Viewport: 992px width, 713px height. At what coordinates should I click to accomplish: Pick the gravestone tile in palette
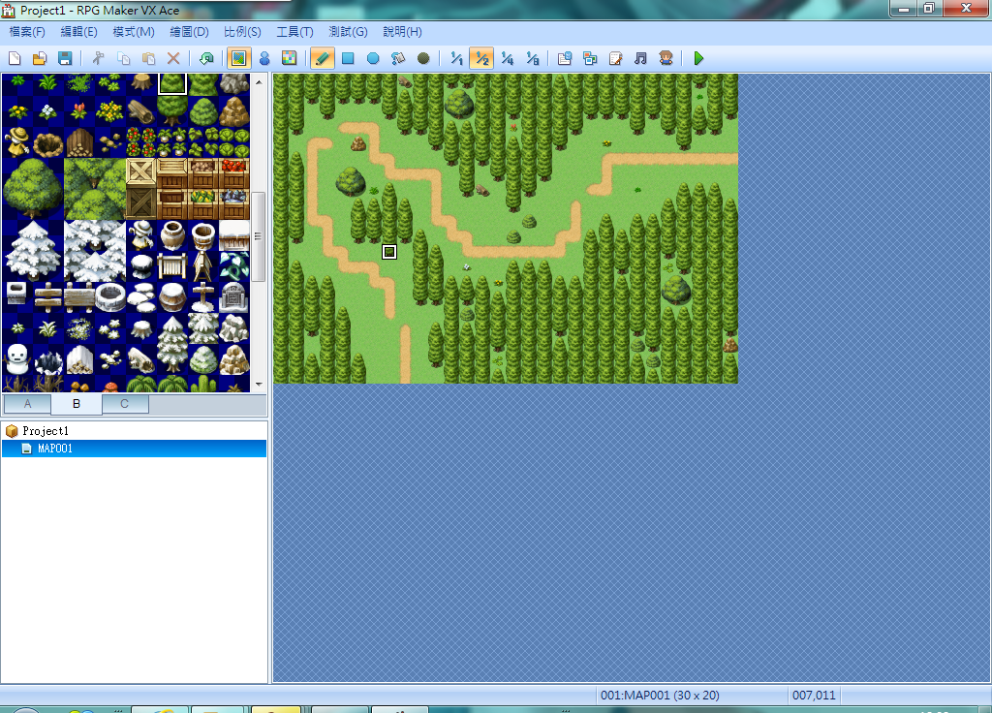tap(234, 296)
